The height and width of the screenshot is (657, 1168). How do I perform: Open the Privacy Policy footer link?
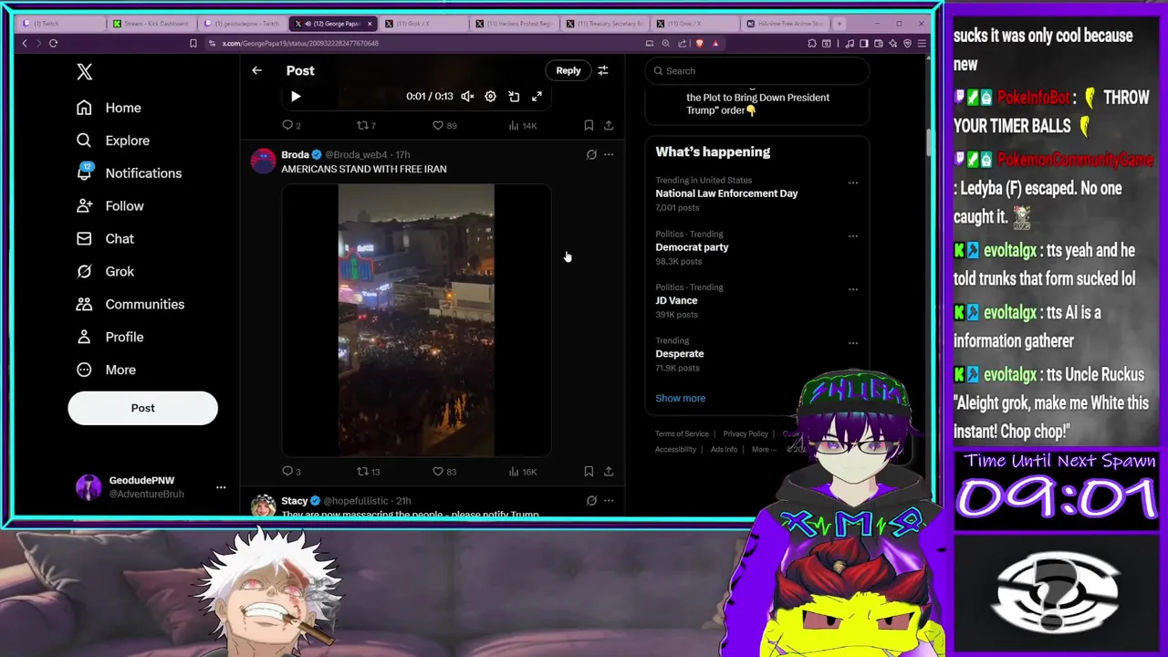click(746, 433)
